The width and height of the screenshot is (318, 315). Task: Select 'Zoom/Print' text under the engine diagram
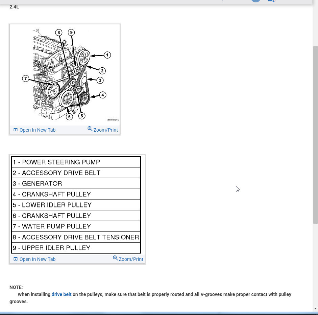coord(106,130)
